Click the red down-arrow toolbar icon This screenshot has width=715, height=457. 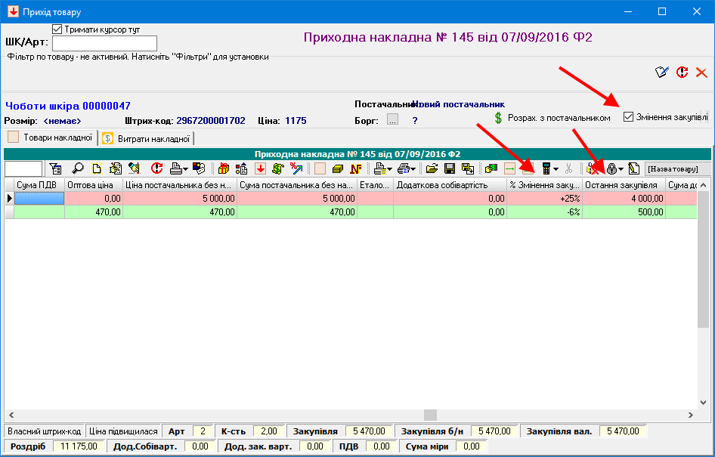click(x=260, y=168)
